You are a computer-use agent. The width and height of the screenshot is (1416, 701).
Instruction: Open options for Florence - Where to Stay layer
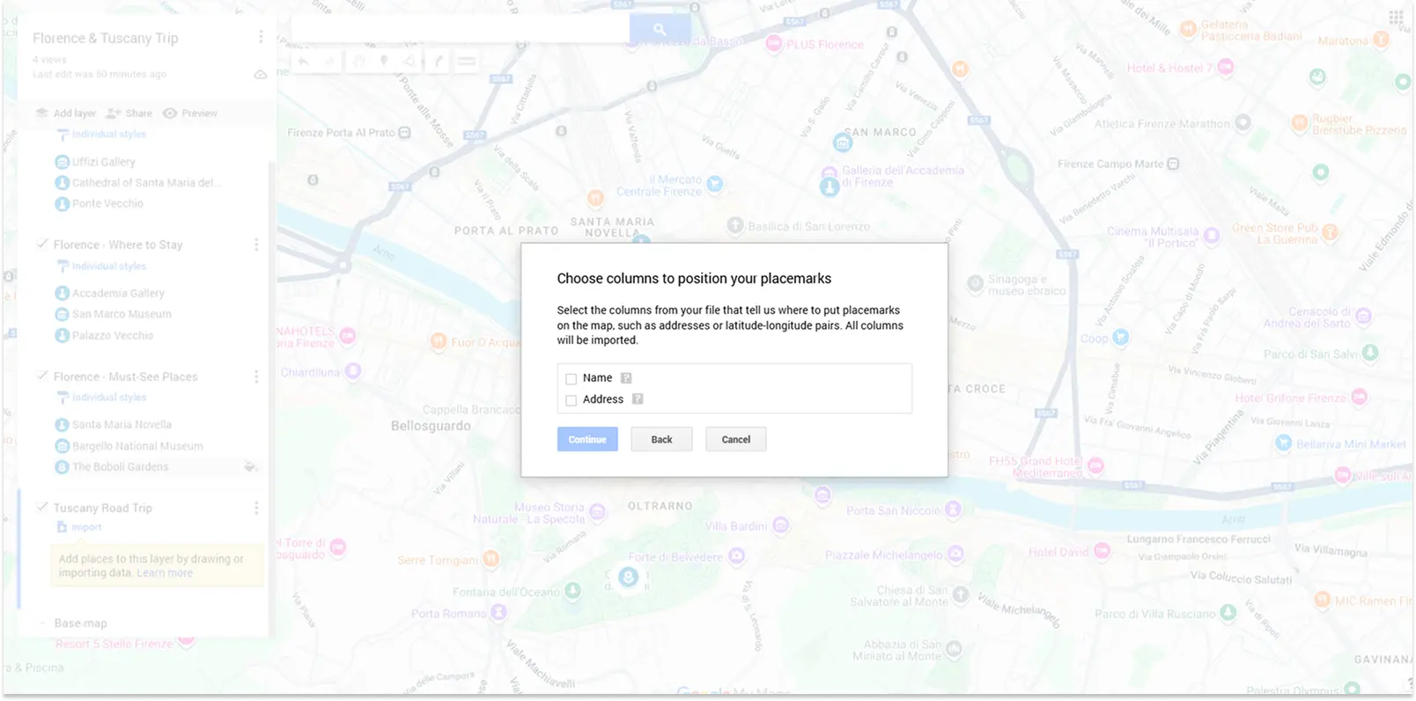point(256,245)
